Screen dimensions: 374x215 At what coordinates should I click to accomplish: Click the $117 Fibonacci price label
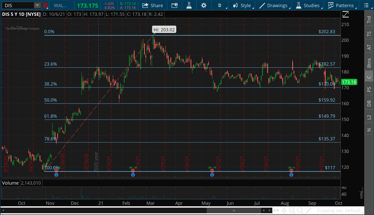point(330,168)
